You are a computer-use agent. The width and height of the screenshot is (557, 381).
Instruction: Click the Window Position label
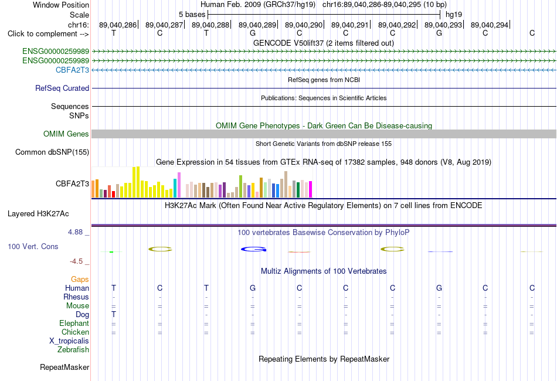(61, 5)
